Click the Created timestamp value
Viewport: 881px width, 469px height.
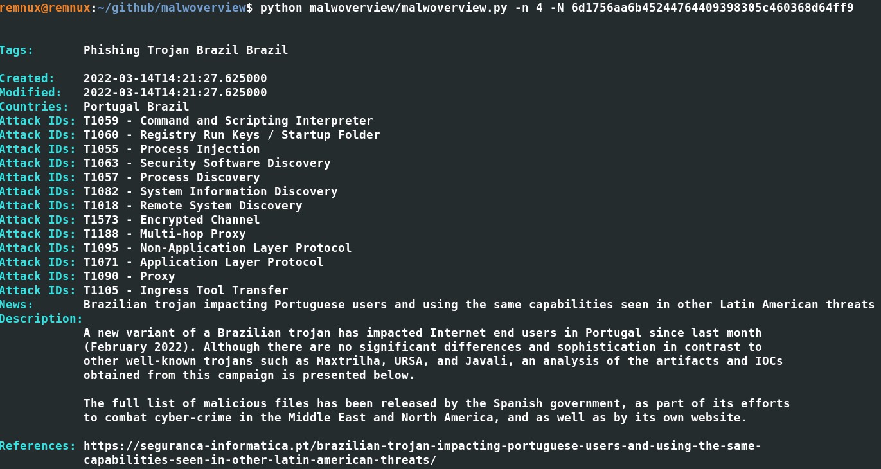coord(175,78)
